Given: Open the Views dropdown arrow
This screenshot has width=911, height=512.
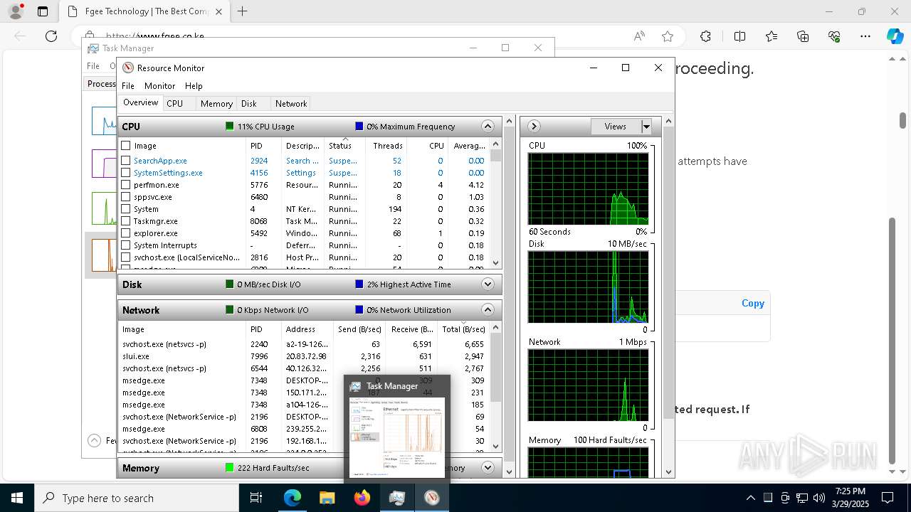Looking at the screenshot, I should pos(646,127).
